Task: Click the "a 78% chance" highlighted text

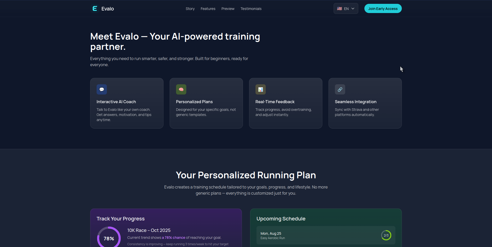Action: click(173, 238)
